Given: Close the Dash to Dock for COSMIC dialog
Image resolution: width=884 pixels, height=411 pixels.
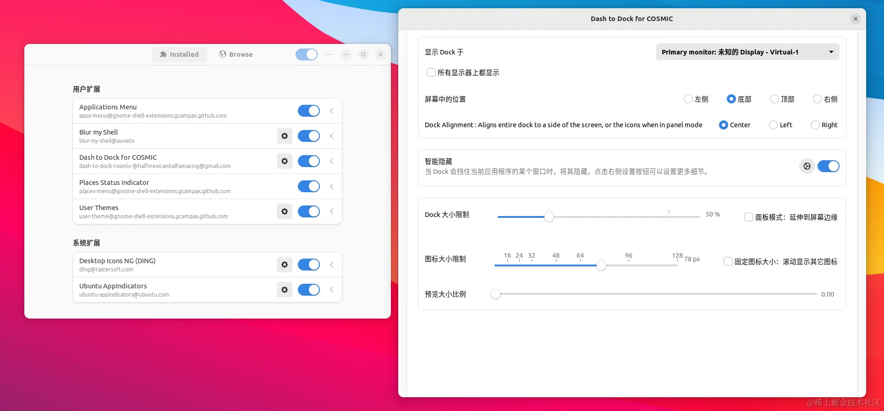Looking at the screenshot, I should [855, 19].
